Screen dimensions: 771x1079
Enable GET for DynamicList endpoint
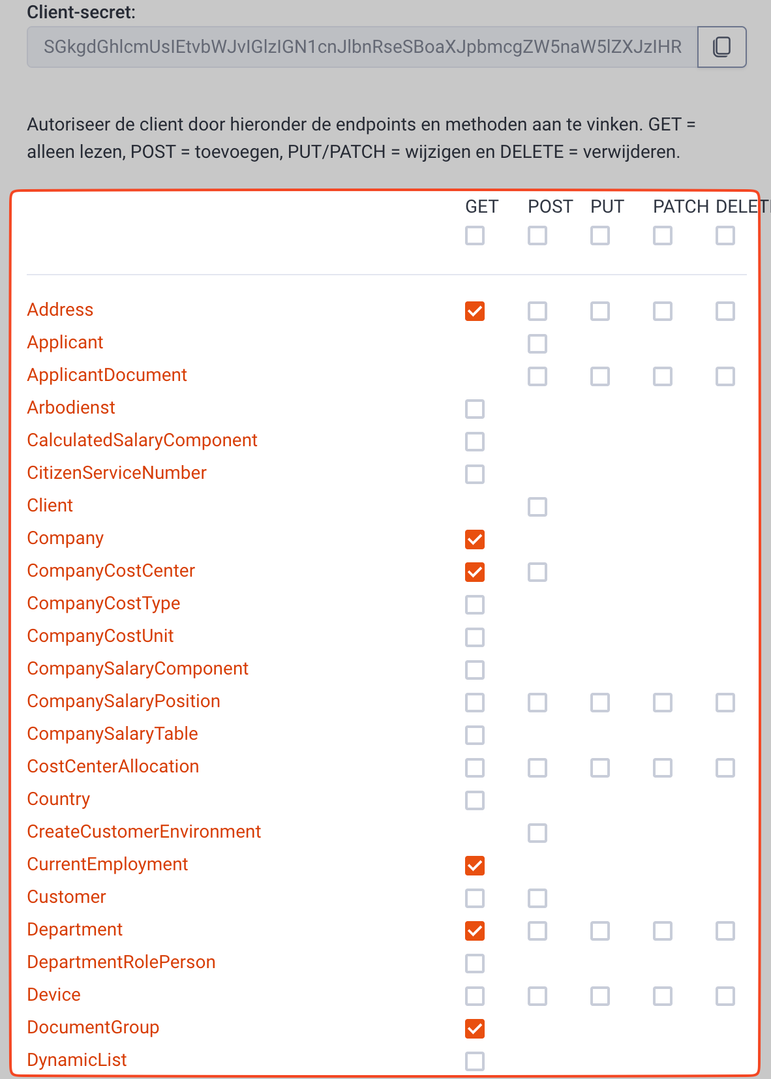tap(475, 1061)
